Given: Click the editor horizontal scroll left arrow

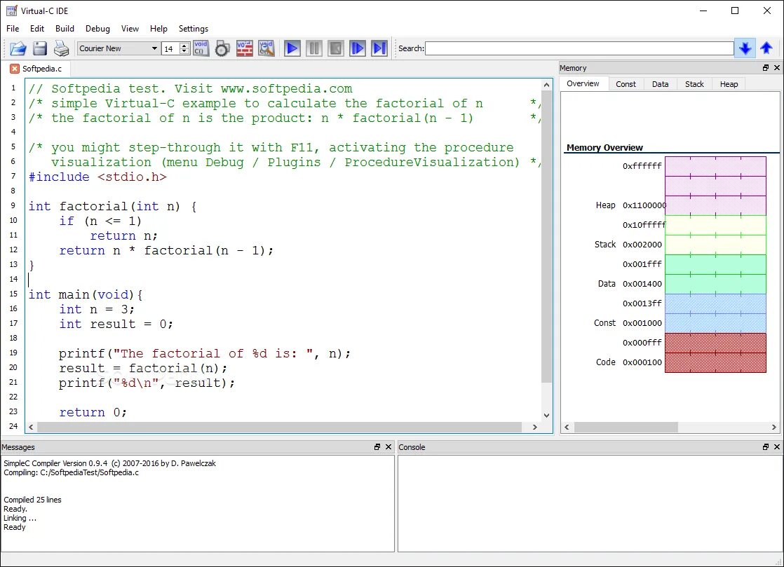Looking at the screenshot, I should click(x=31, y=427).
